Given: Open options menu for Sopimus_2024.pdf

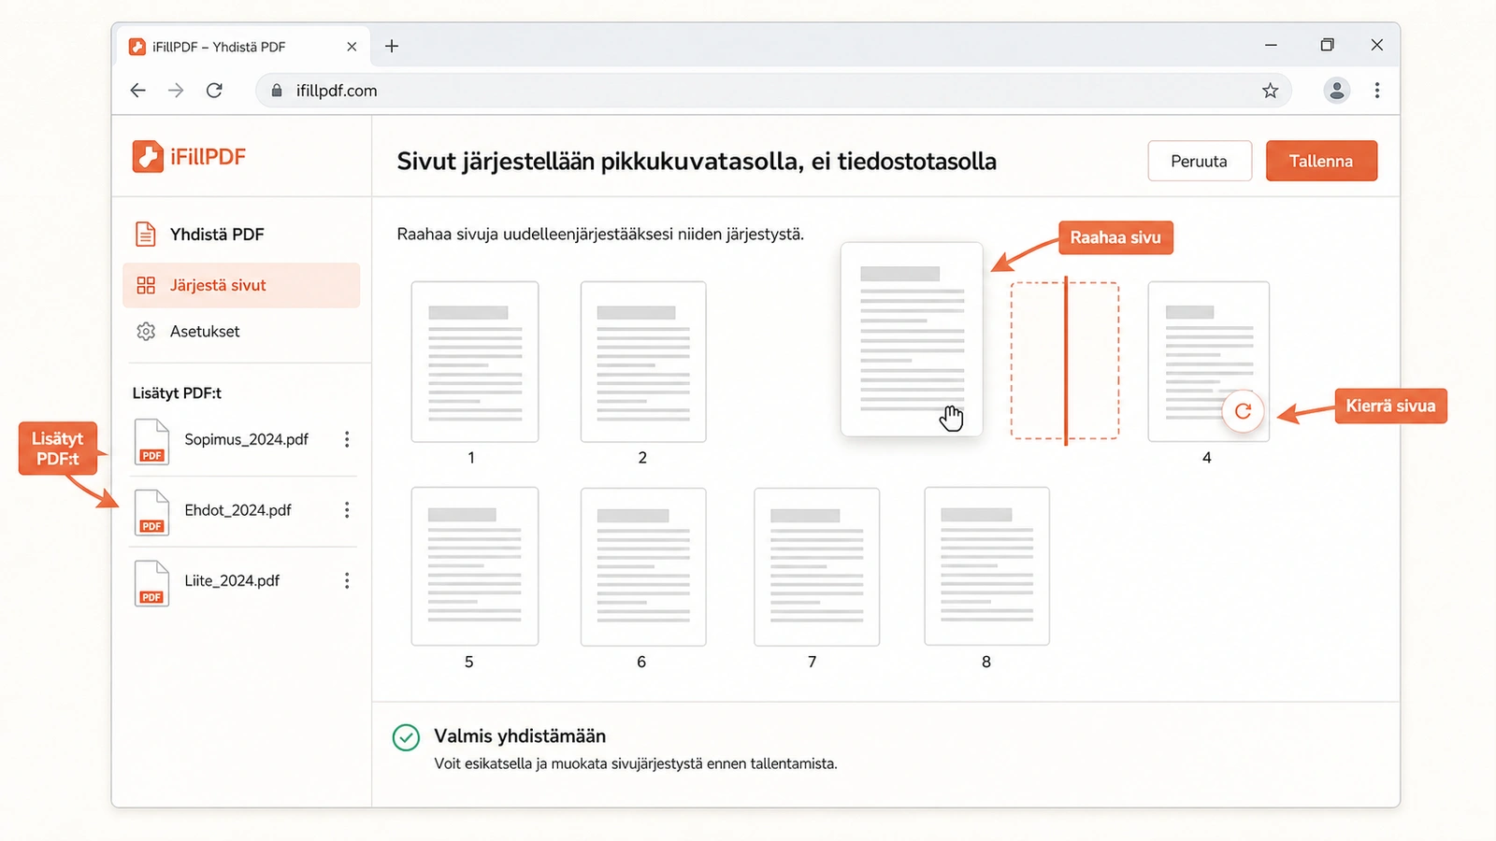Looking at the screenshot, I should 347,439.
